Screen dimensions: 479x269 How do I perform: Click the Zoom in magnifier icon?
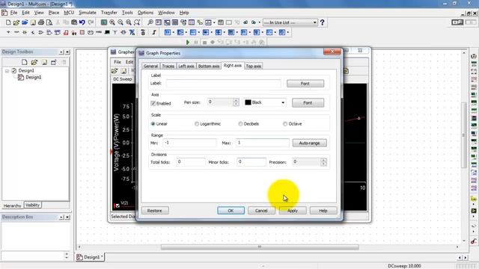coord(112,22)
